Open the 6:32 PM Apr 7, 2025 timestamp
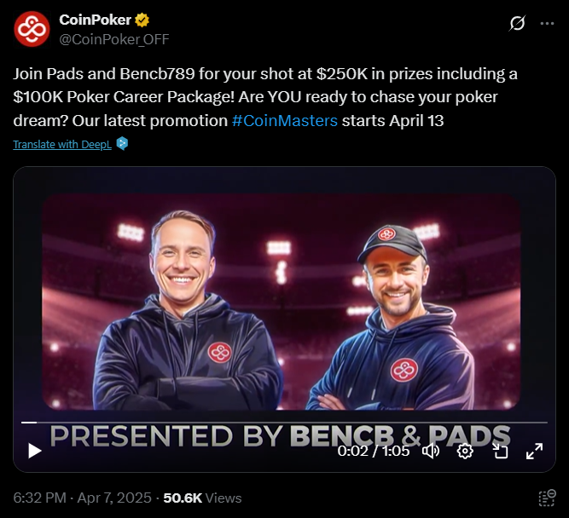 (x=82, y=498)
